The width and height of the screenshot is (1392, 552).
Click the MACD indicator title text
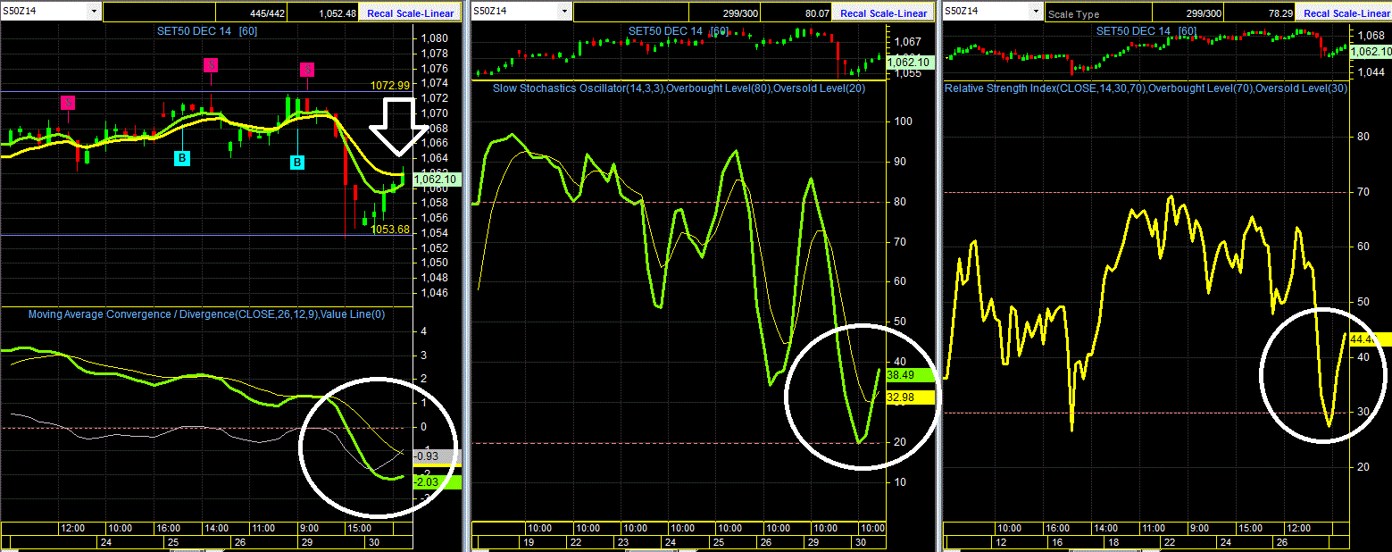point(207,314)
